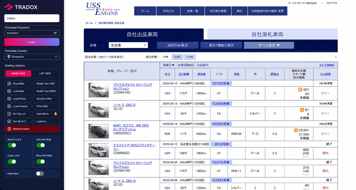Image resolution: width=356 pixels, height=190 pixels.
Task: Show 15件 per page
Action: point(165,57)
